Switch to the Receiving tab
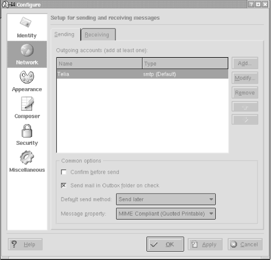The height and width of the screenshot is (260, 271). click(x=98, y=34)
